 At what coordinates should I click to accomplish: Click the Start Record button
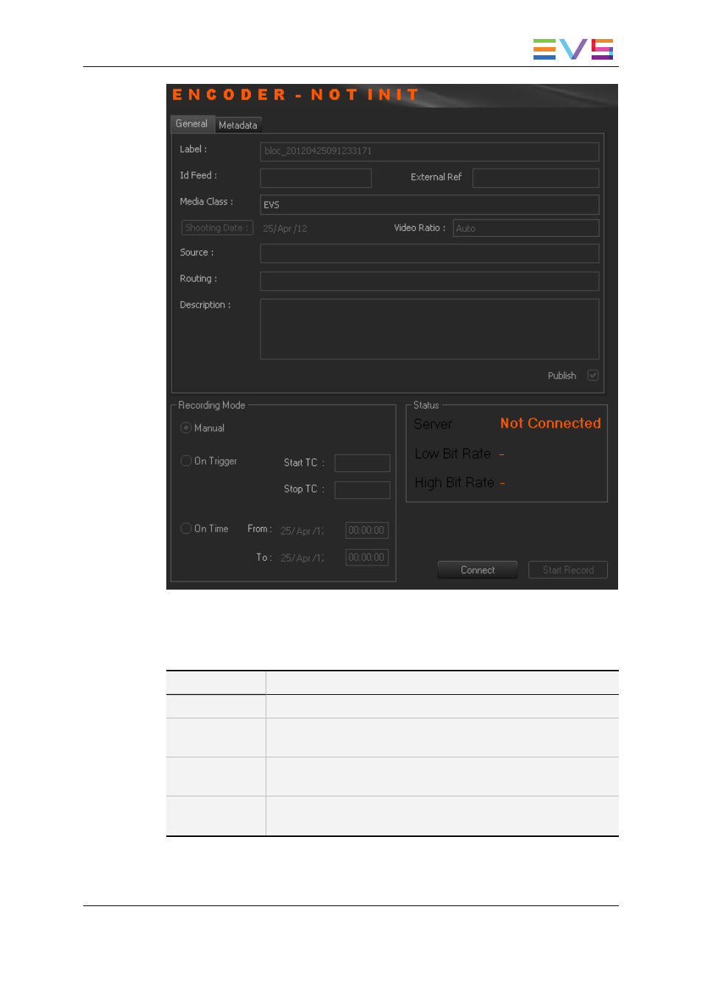[568, 570]
